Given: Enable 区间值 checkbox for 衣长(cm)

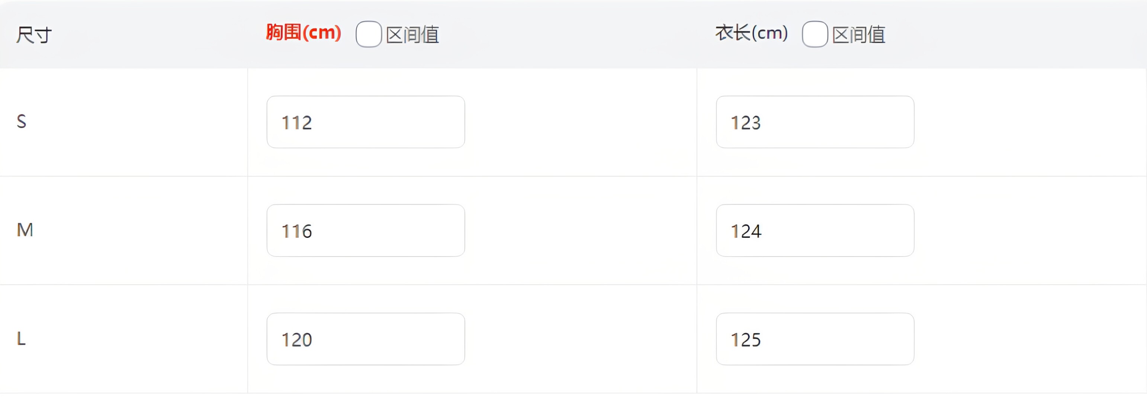Looking at the screenshot, I should 815,34.
